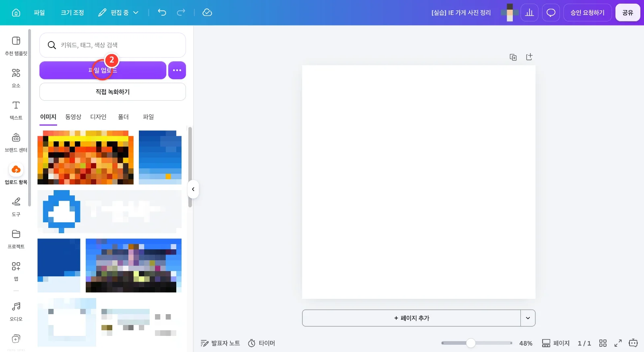Screen dimensions: 644x352
Task: Open the grid view icon
Action: (603, 343)
